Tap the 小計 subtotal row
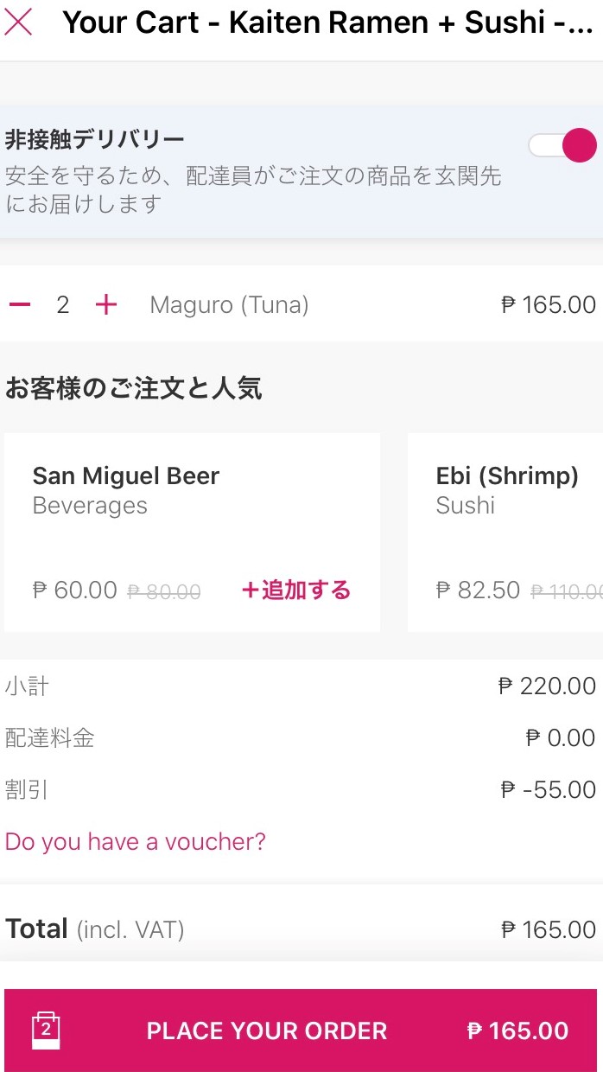This screenshot has height=1072, width=603. click(301, 686)
